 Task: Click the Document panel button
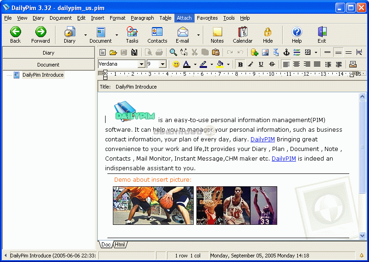coord(49,65)
